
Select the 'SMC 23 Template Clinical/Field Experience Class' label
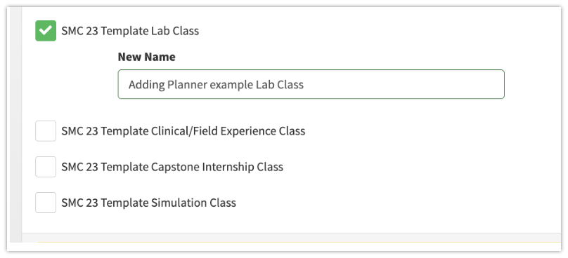(183, 131)
